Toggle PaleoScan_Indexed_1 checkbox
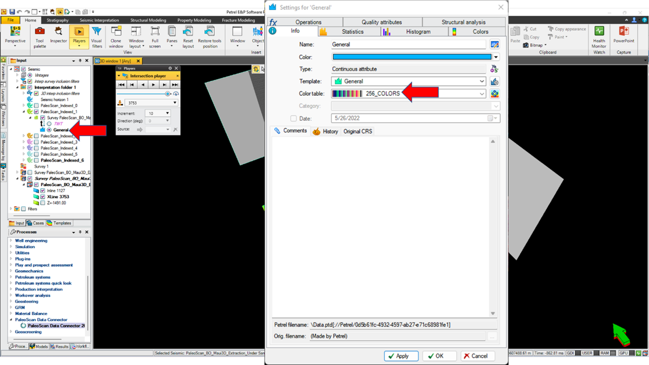 point(36,112)
